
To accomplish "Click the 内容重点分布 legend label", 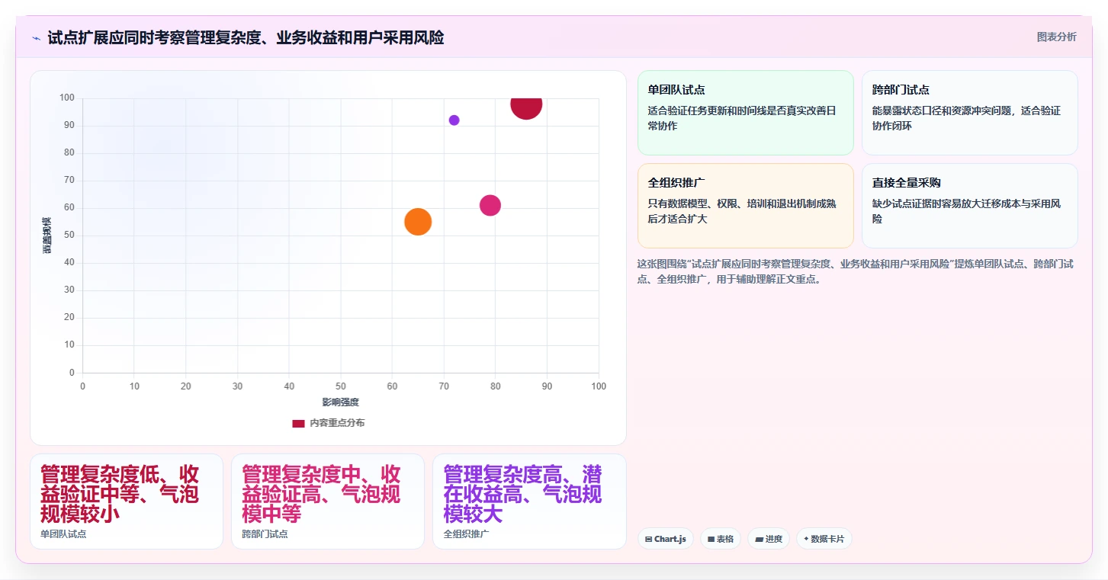I will [x=337, y=423].
